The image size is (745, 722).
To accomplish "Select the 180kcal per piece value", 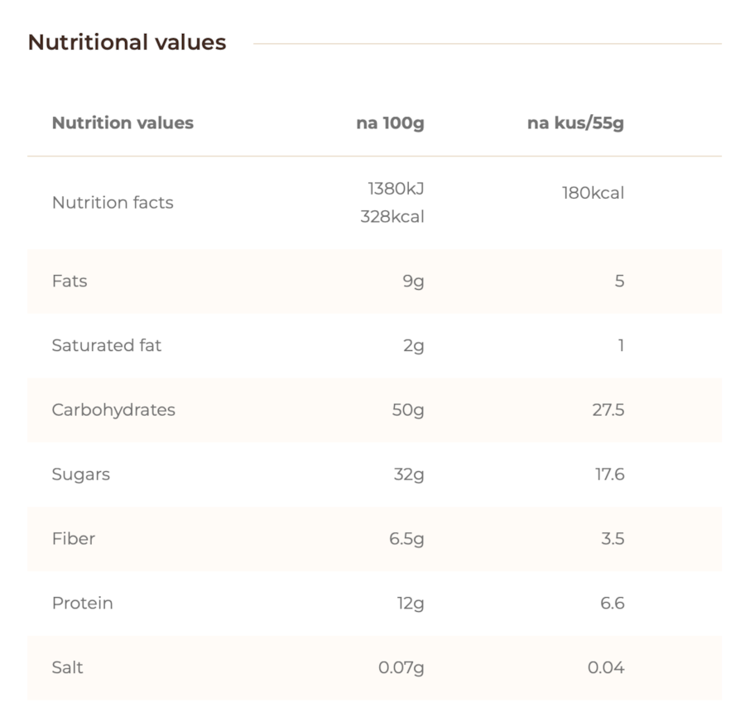I will pos(593,193).
